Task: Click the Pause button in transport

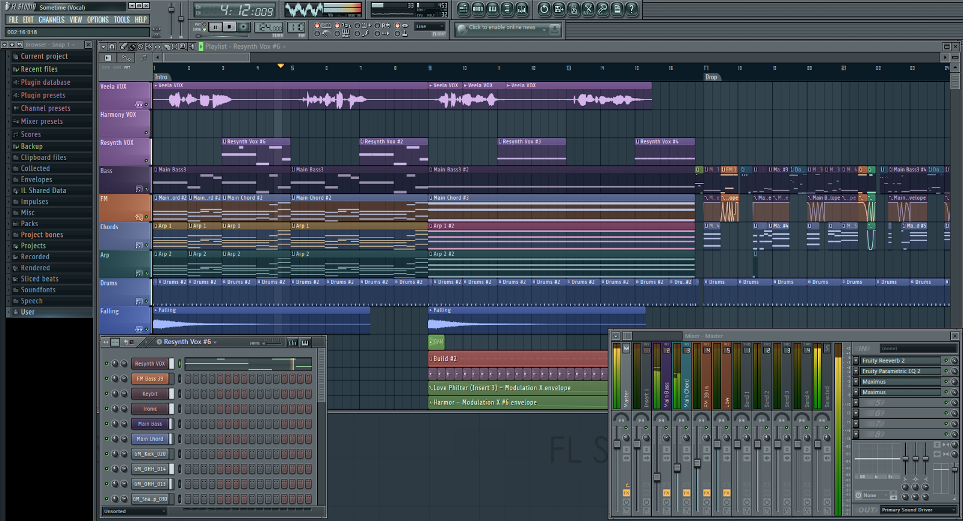Action: pos(215,27)
